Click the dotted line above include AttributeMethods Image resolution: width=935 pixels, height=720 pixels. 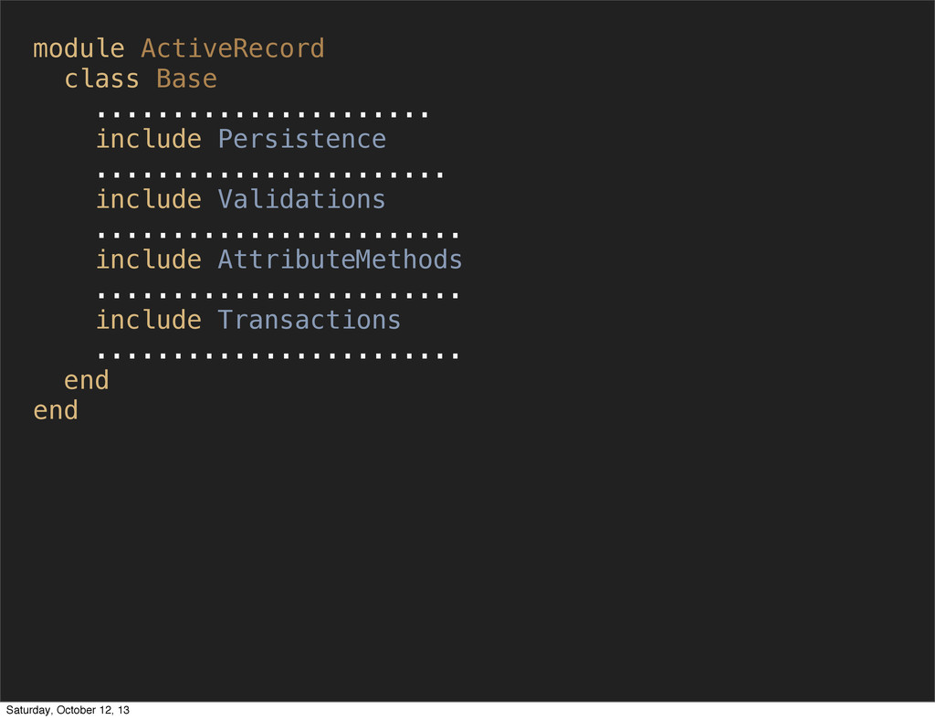pyautogui.click(x=278, y=235)
